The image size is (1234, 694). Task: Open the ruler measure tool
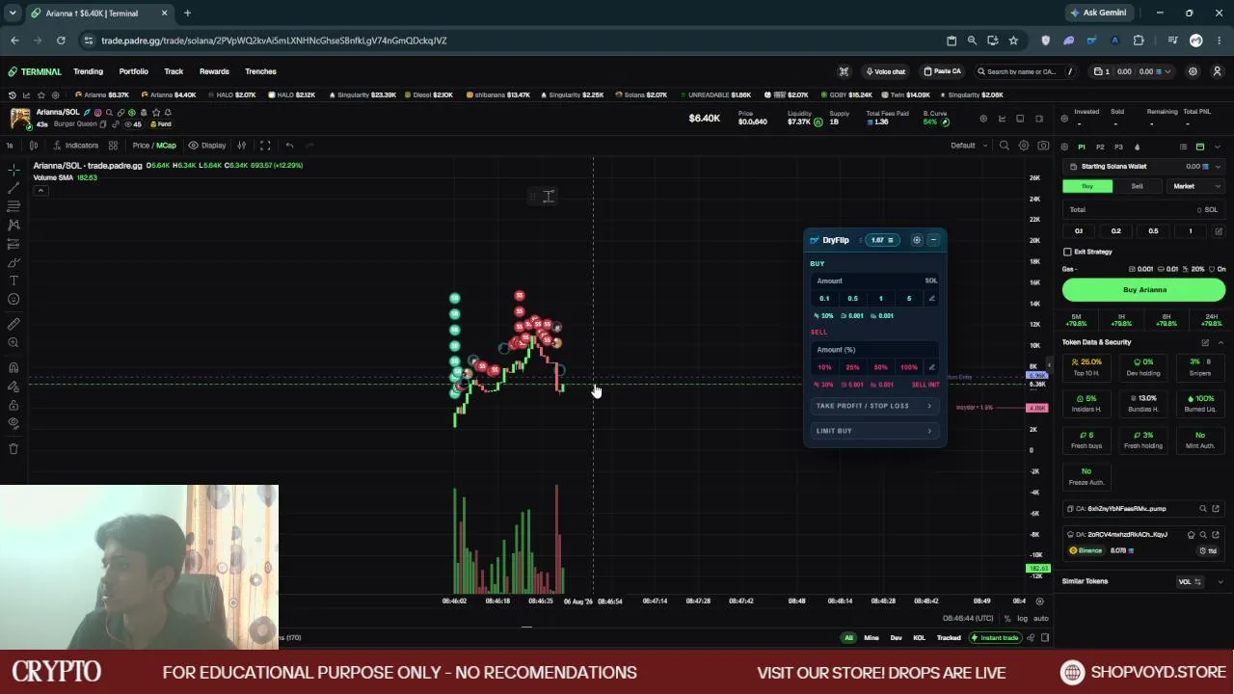(13, 324)
